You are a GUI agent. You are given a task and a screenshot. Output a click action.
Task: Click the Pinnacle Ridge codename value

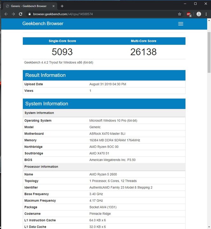100,214
